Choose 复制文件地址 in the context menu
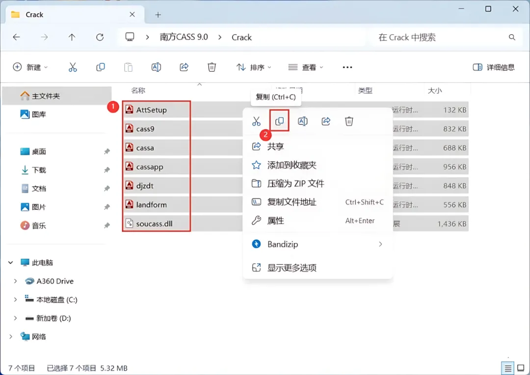The width and height of the screenshot is (530, 375). [x=318, y=202]
